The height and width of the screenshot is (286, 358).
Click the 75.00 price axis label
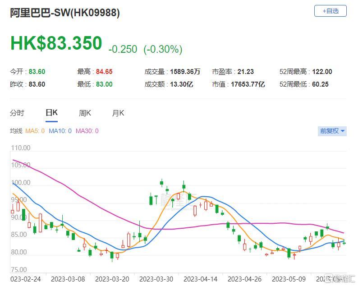(x=19, y=270)
